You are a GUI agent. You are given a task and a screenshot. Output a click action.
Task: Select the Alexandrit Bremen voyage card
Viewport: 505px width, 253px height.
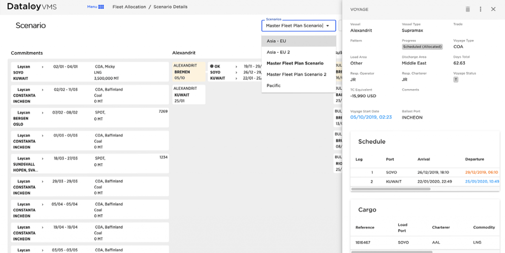189,72
